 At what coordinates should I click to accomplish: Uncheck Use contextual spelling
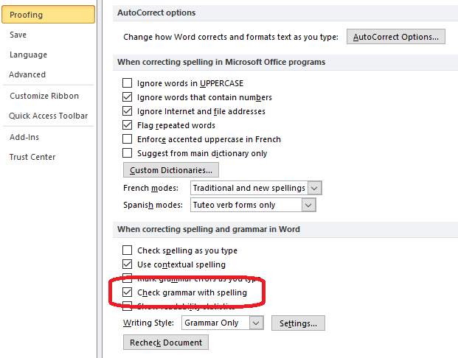tap(128, 264)
